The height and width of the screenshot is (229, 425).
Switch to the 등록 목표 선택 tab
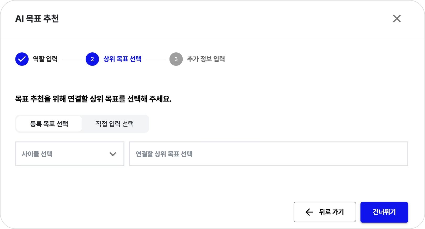coord(49,124)
